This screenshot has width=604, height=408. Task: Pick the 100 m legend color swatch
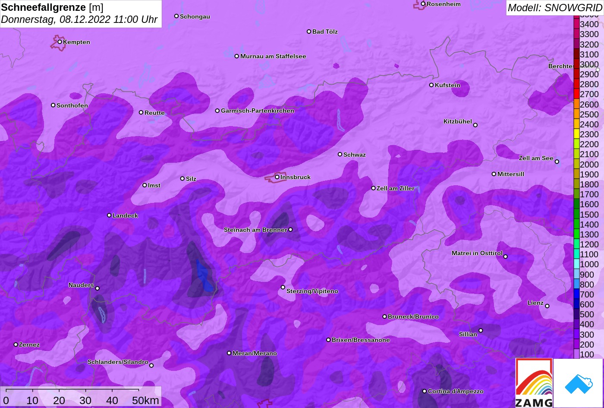tap(576, 354)
